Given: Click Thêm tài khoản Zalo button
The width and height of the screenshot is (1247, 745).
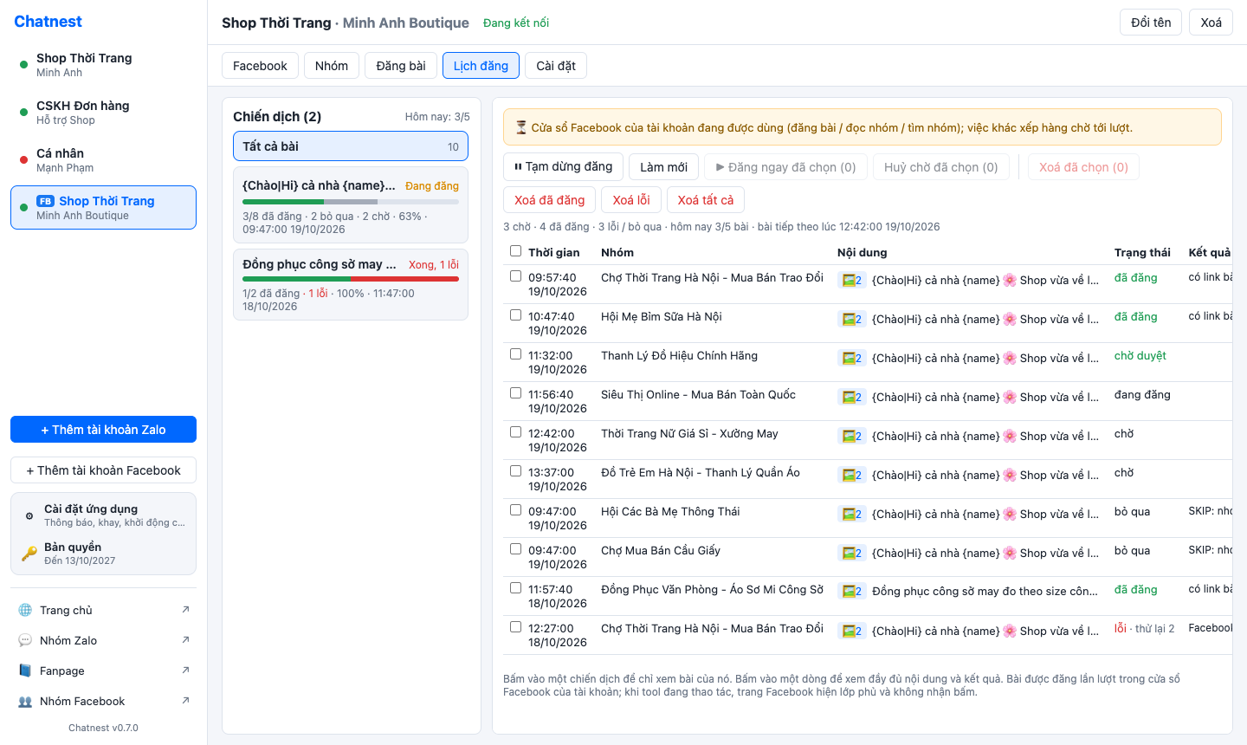Looking at the screenshot, I should (104, 430).
